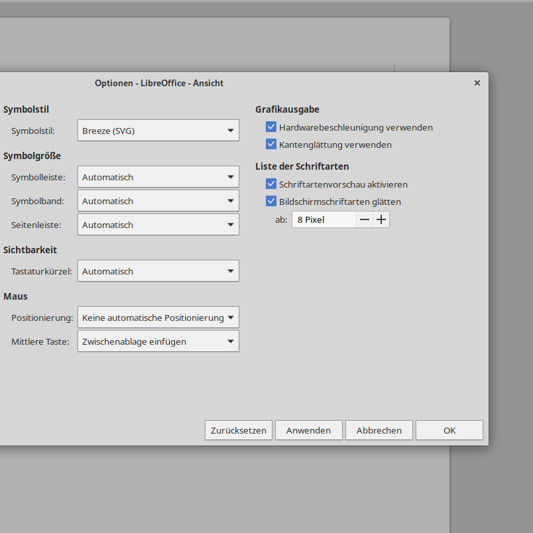This screenshot has height=533, width=533.
Task: Open the Tastaturkürzel visibility dropdown
Action: (158, 271)
